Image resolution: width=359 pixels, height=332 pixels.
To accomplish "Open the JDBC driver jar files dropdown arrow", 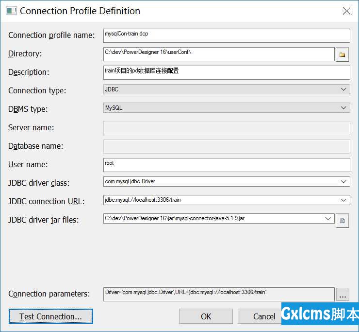I will [328, 218].
